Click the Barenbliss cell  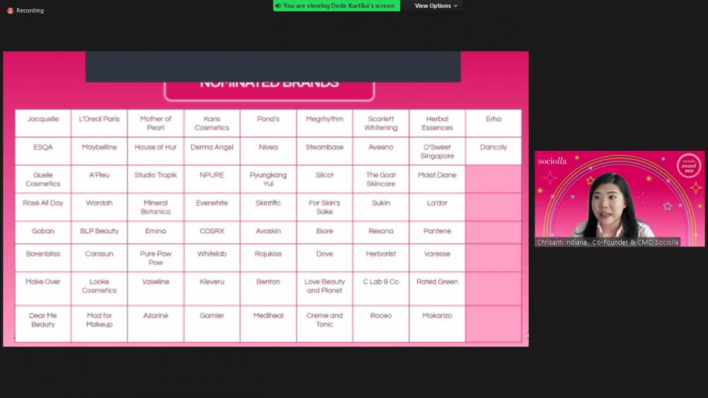(x=43, y=258)
